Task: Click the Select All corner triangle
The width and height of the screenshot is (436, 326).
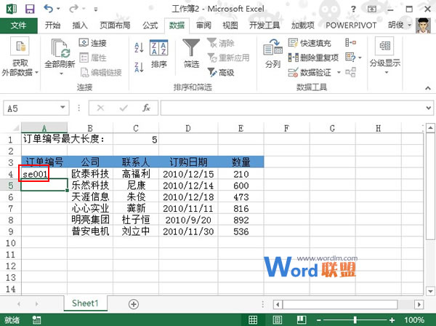Action: (16, 128)
